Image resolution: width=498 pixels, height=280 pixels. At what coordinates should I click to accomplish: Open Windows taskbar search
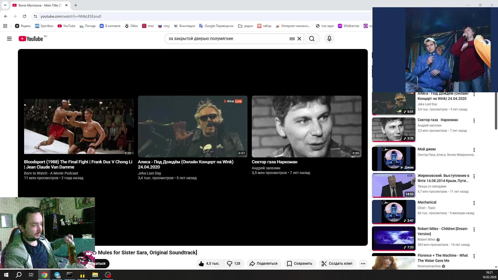19,275
